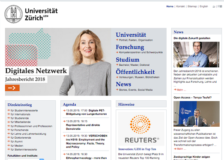Open für Doktorierende link
This screenshot has width=224, height=160.
(x=21, y=138)
